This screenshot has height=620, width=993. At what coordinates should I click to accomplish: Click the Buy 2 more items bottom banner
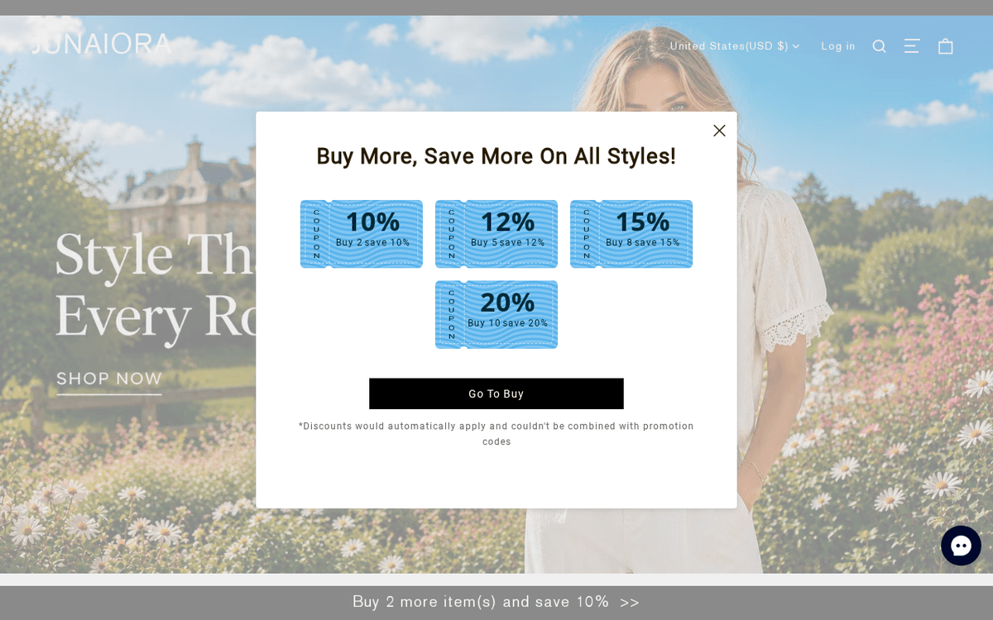(496, 602)
